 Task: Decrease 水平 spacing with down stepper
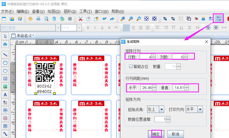click(154, 89)
